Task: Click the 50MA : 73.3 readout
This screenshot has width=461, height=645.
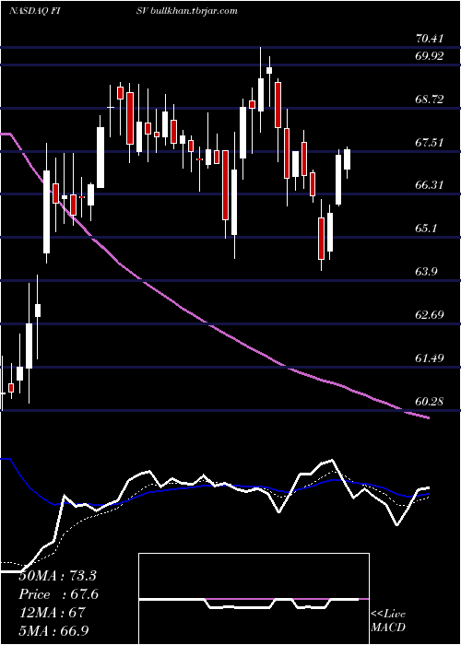Action: (57, 576)
